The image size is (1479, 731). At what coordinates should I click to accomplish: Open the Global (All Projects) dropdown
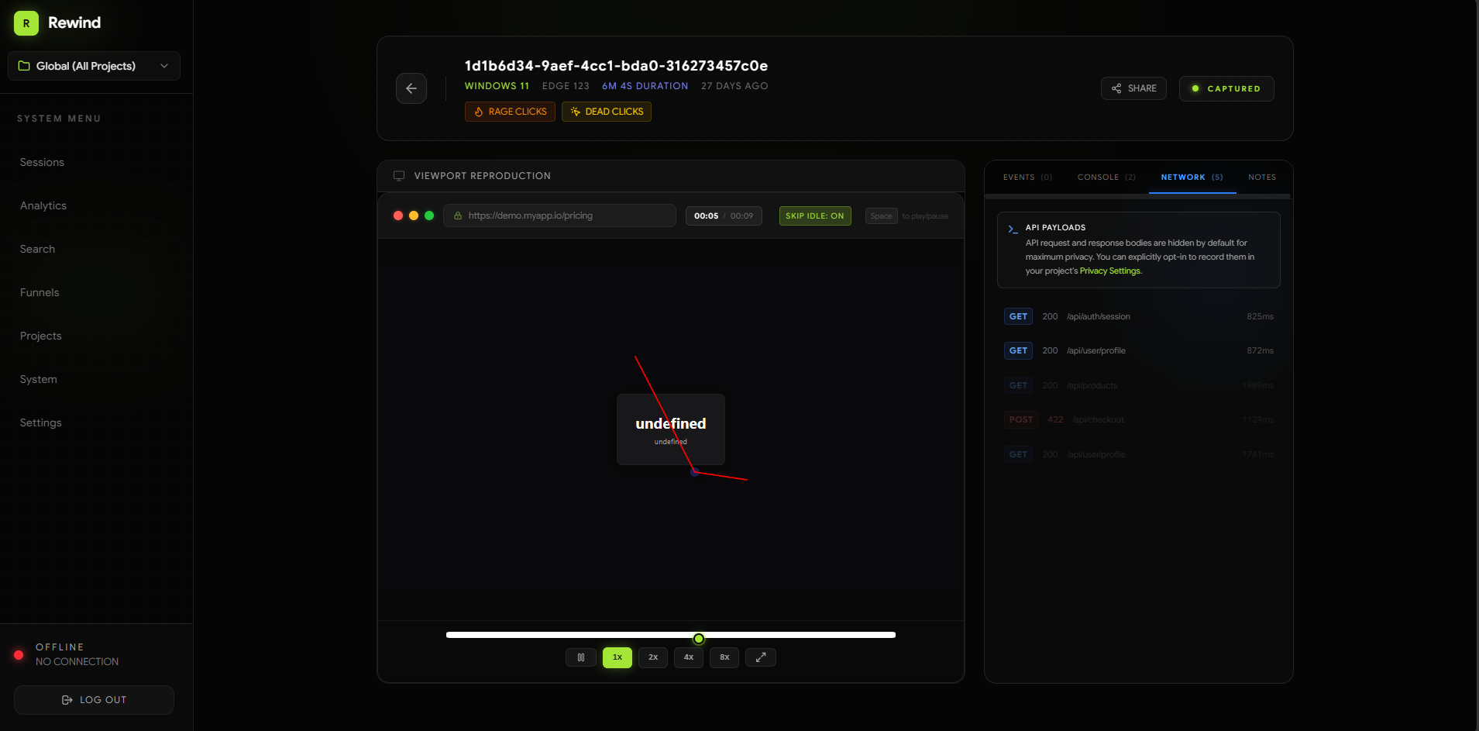point(94,66)
